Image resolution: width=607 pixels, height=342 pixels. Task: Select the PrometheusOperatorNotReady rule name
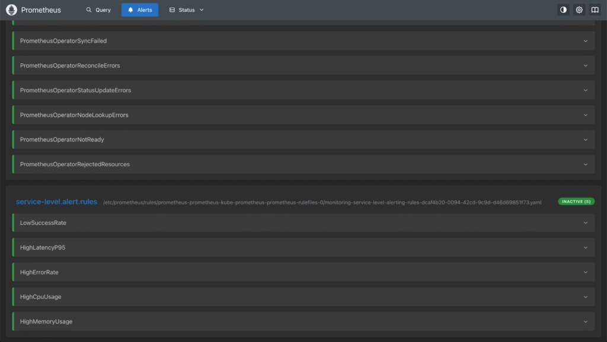(x=62, y=140)
